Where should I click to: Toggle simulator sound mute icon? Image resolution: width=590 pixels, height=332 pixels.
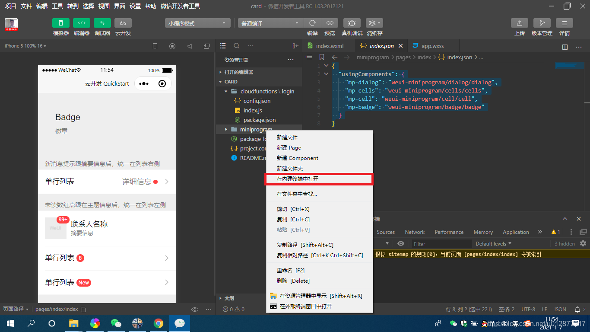click(x=190, y=46)
